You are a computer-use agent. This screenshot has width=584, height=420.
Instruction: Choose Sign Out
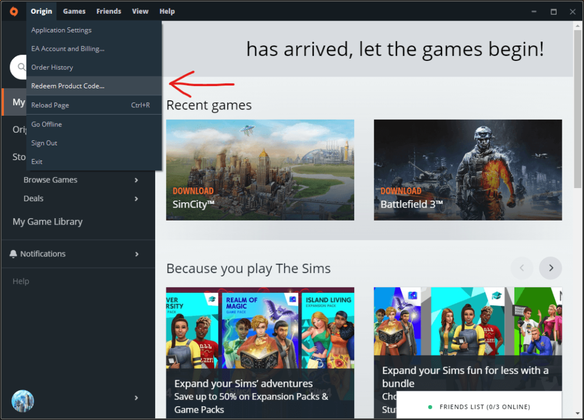pyautogui.click(x=94, y=143)
